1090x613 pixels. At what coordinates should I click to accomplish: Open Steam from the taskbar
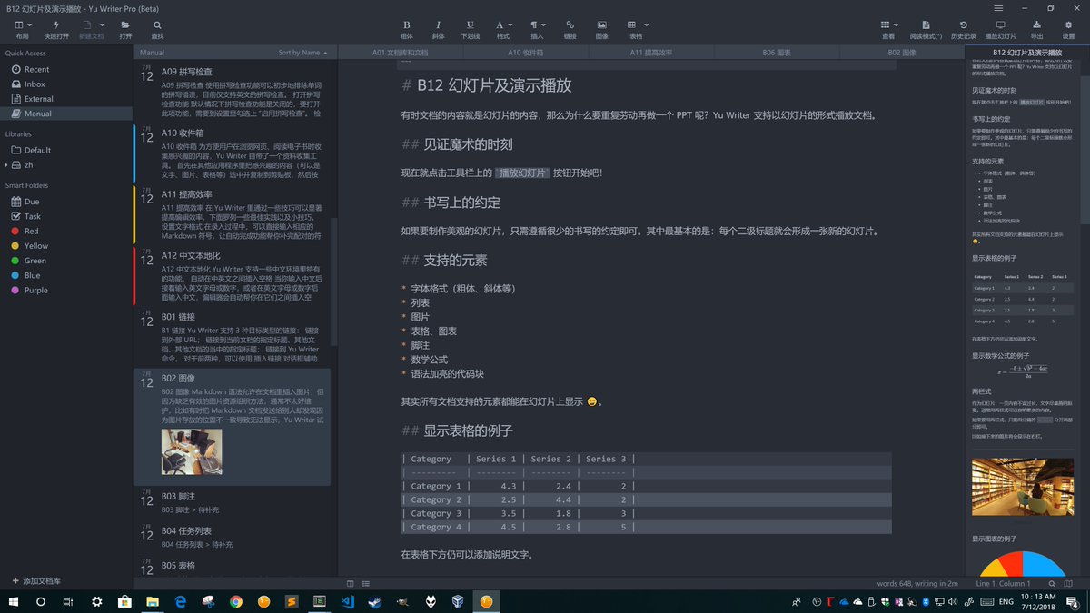tap(374, 601)
